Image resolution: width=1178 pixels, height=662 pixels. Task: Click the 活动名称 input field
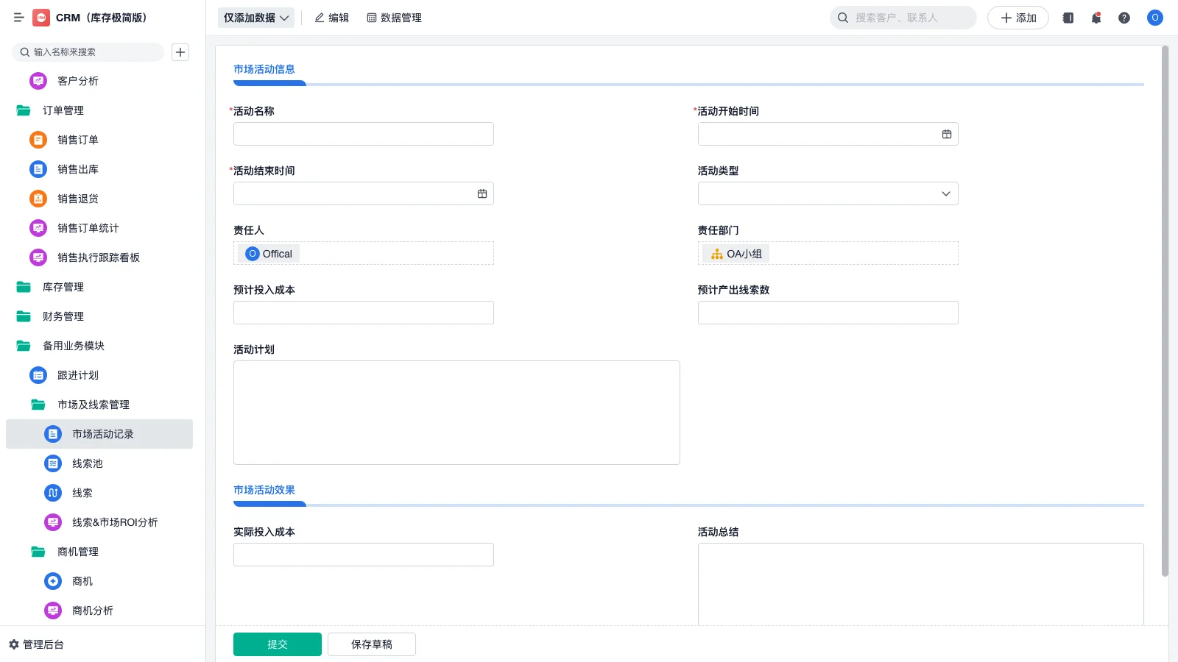coord(364,134)
